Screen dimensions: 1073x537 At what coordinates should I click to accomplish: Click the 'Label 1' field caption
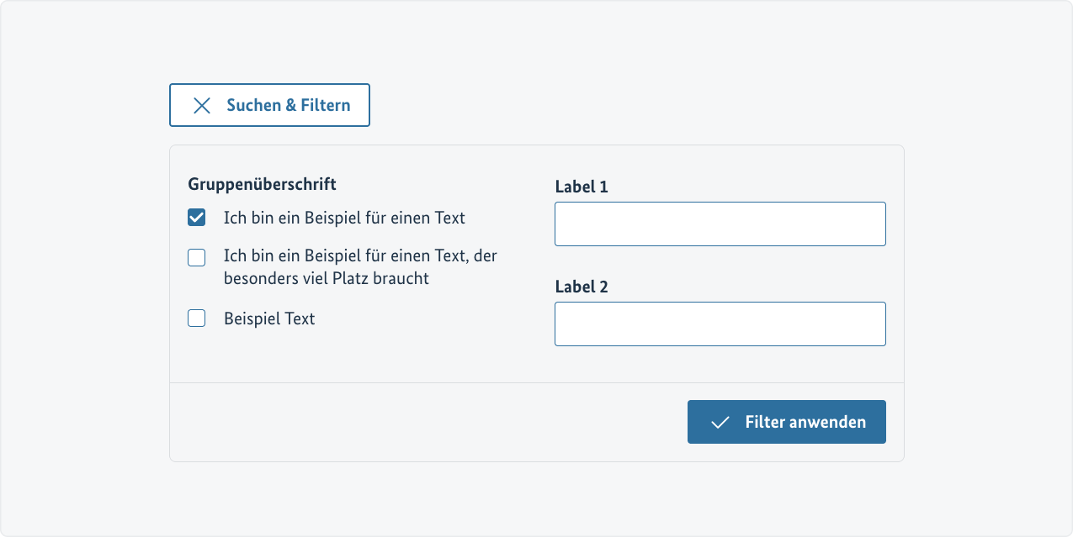pyautogui.click(x=582, y=187)
